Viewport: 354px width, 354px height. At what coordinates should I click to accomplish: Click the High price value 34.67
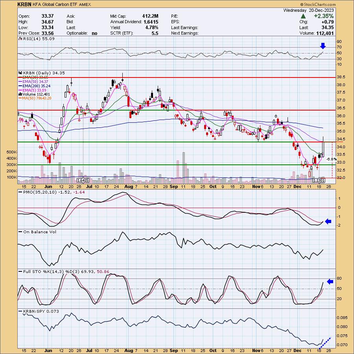pyautogui.click(x=48, y=22)
